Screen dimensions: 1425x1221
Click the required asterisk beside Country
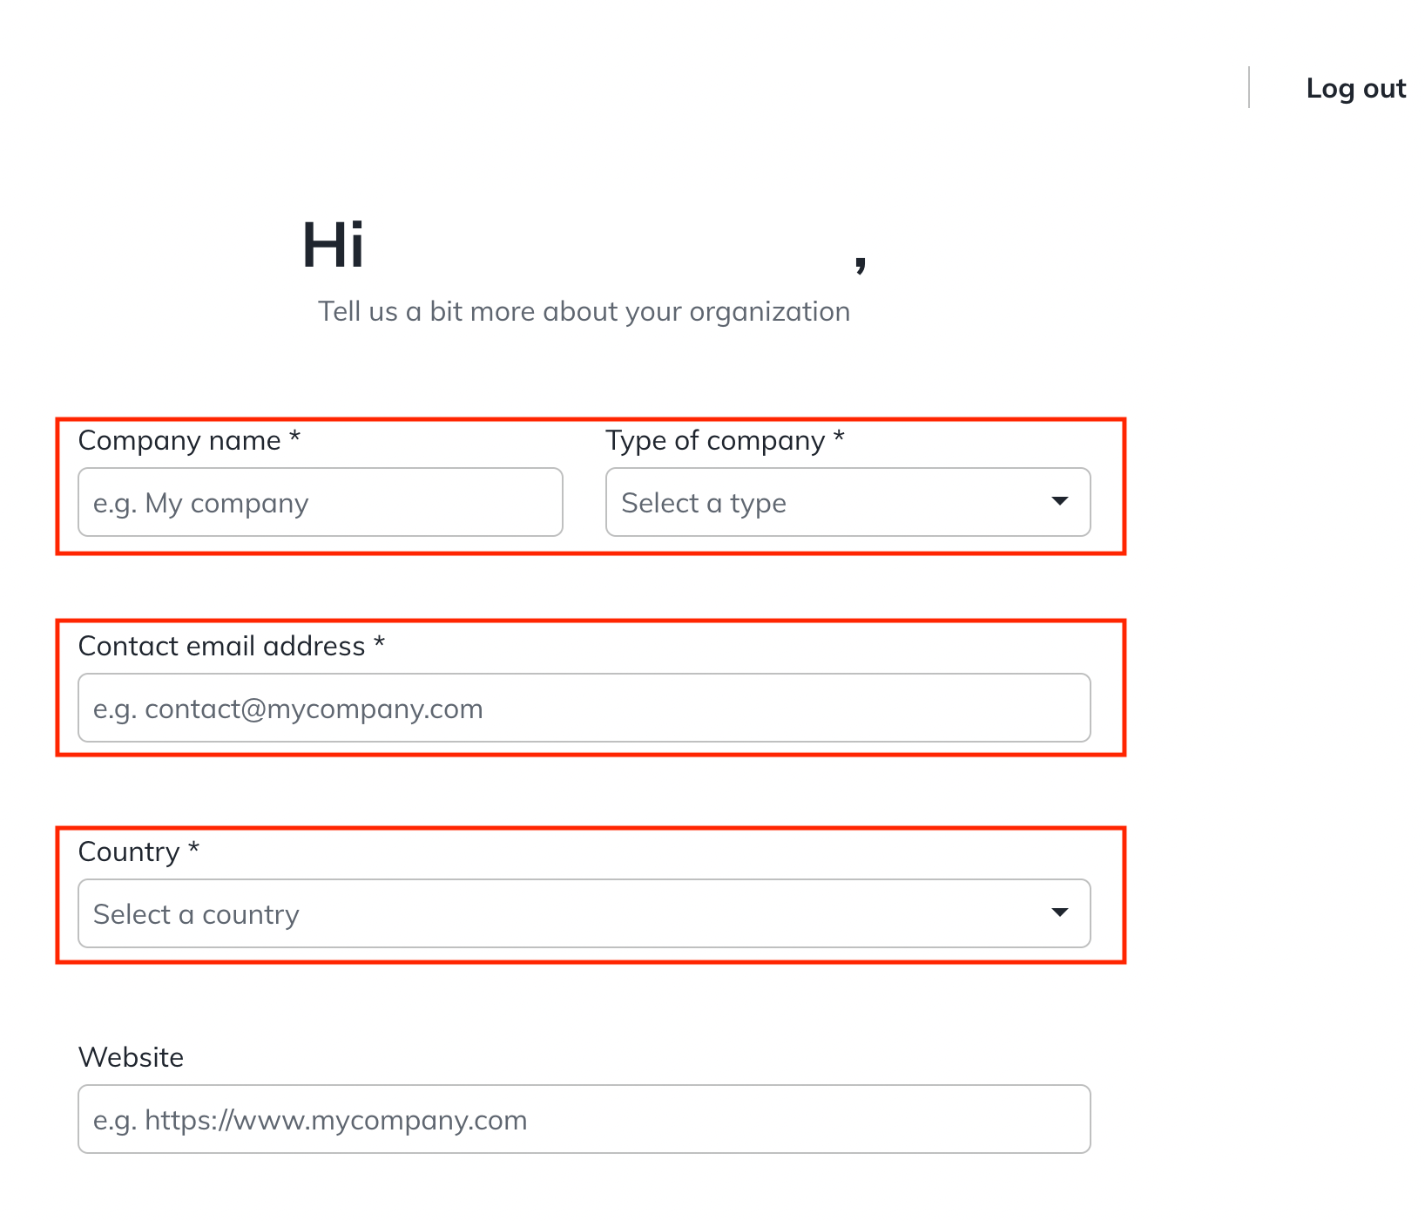tap(194, 847)
